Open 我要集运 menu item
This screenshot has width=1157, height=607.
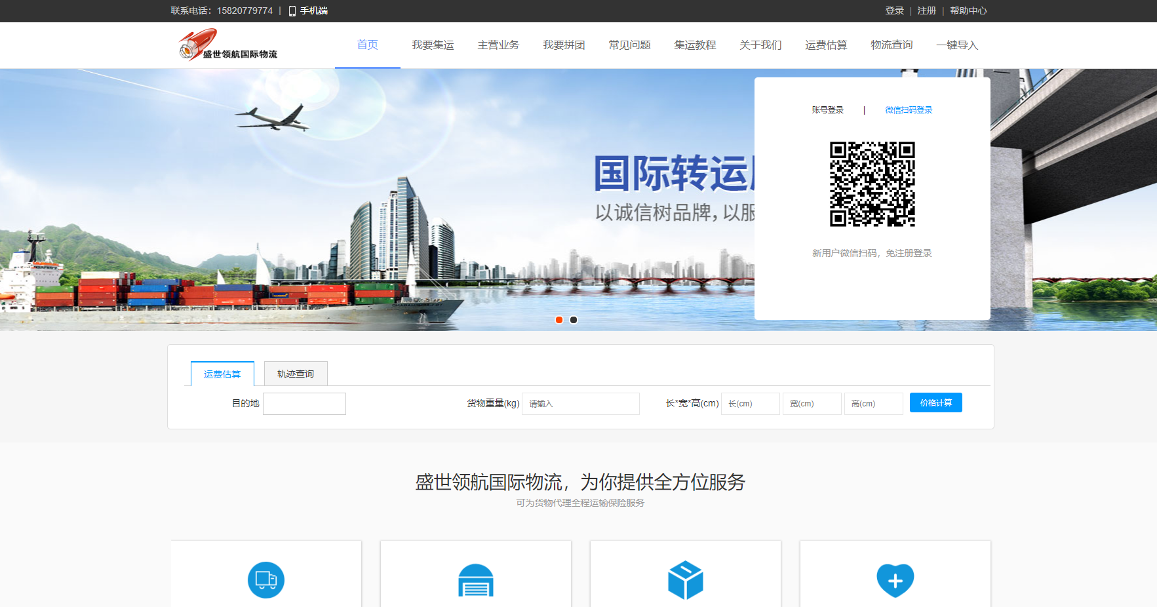pyautogui.click(x=433, y=45)
